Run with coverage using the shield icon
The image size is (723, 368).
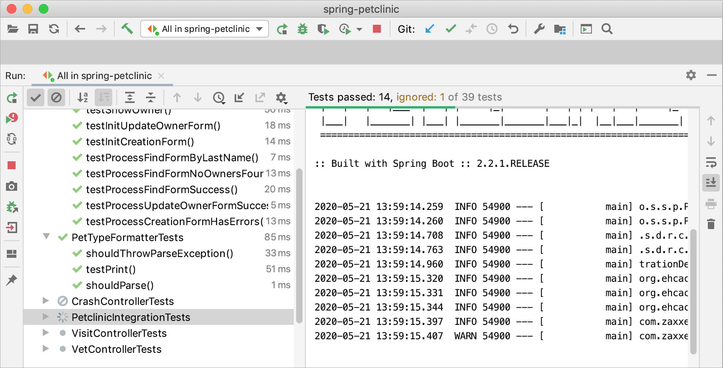pyautogui.click(x=323, y=29)
